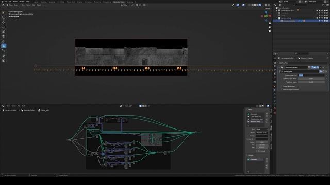The width and height of the screenshot is (330, 185).
Task: Toggle modifier show in edit mode
Action: pyautogui.click(x=312, y=67)
